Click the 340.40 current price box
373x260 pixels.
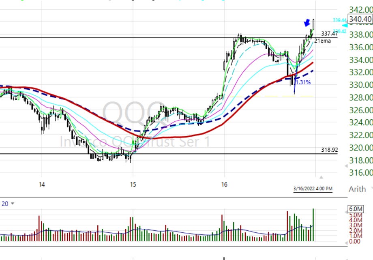(x=360, y=19)
